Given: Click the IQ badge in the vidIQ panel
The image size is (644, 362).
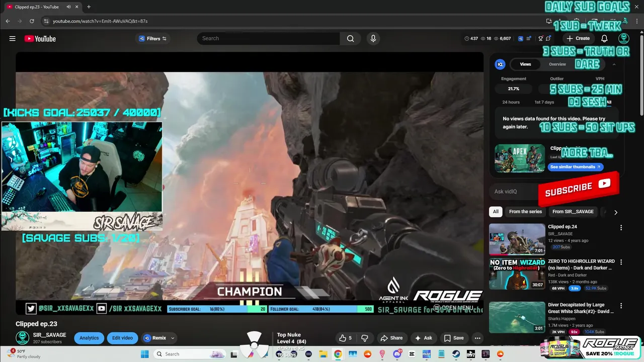Looking at the screenshot, I should coord(500,64).
